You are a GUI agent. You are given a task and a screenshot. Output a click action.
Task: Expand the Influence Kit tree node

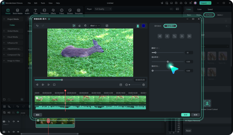click(x=4, y=43)
